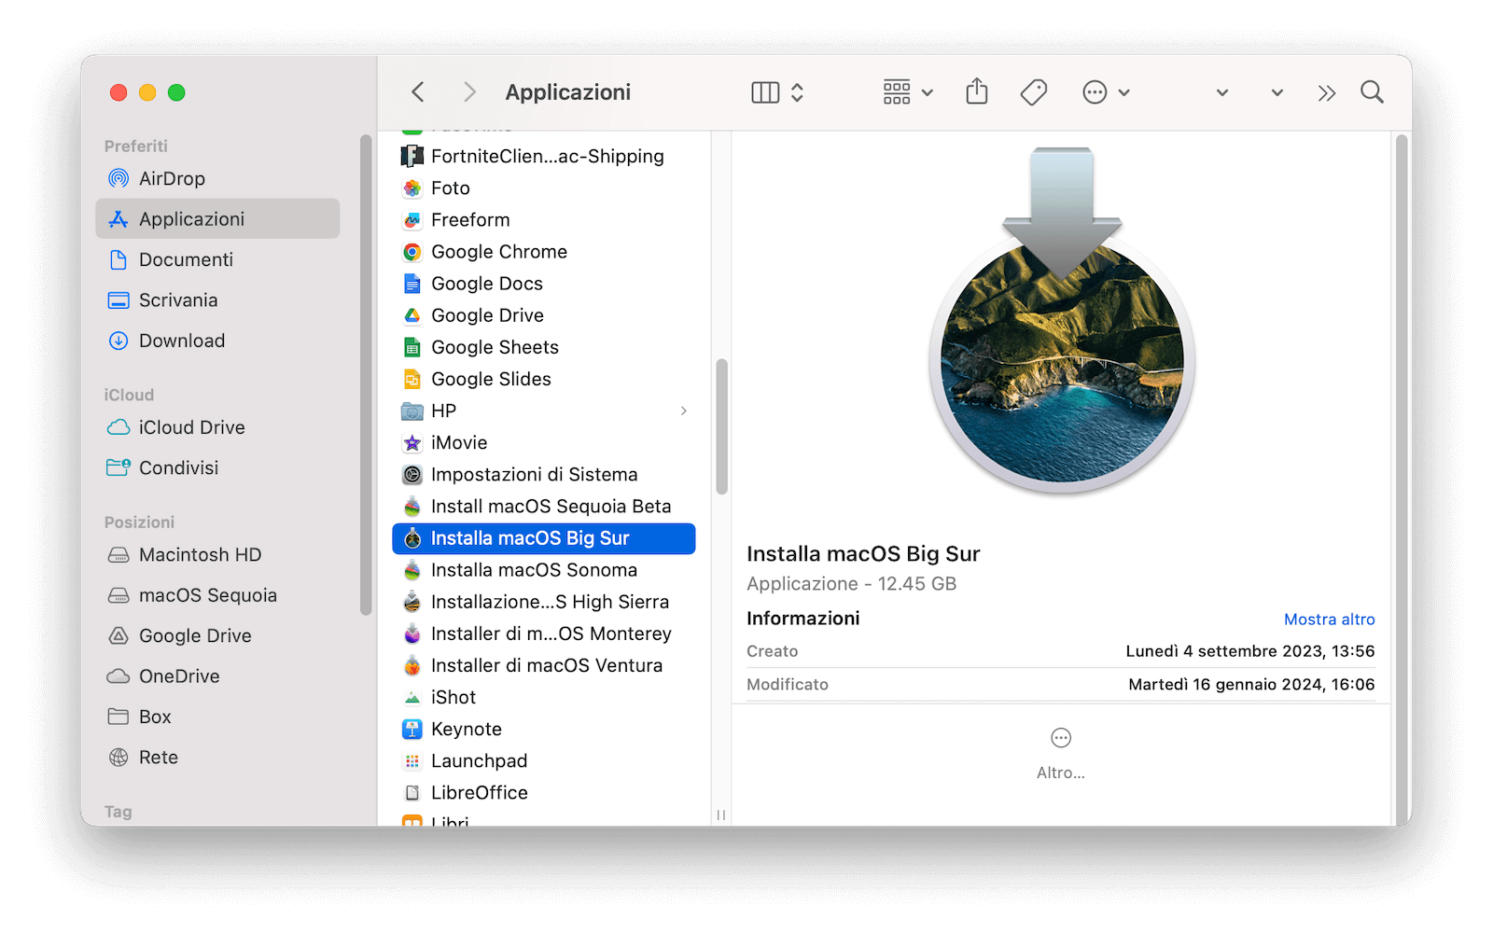Open Condivisi in the sidebar
Image resolution: width=1493 pixels, height=933 pixels.
tap(217, 467)
